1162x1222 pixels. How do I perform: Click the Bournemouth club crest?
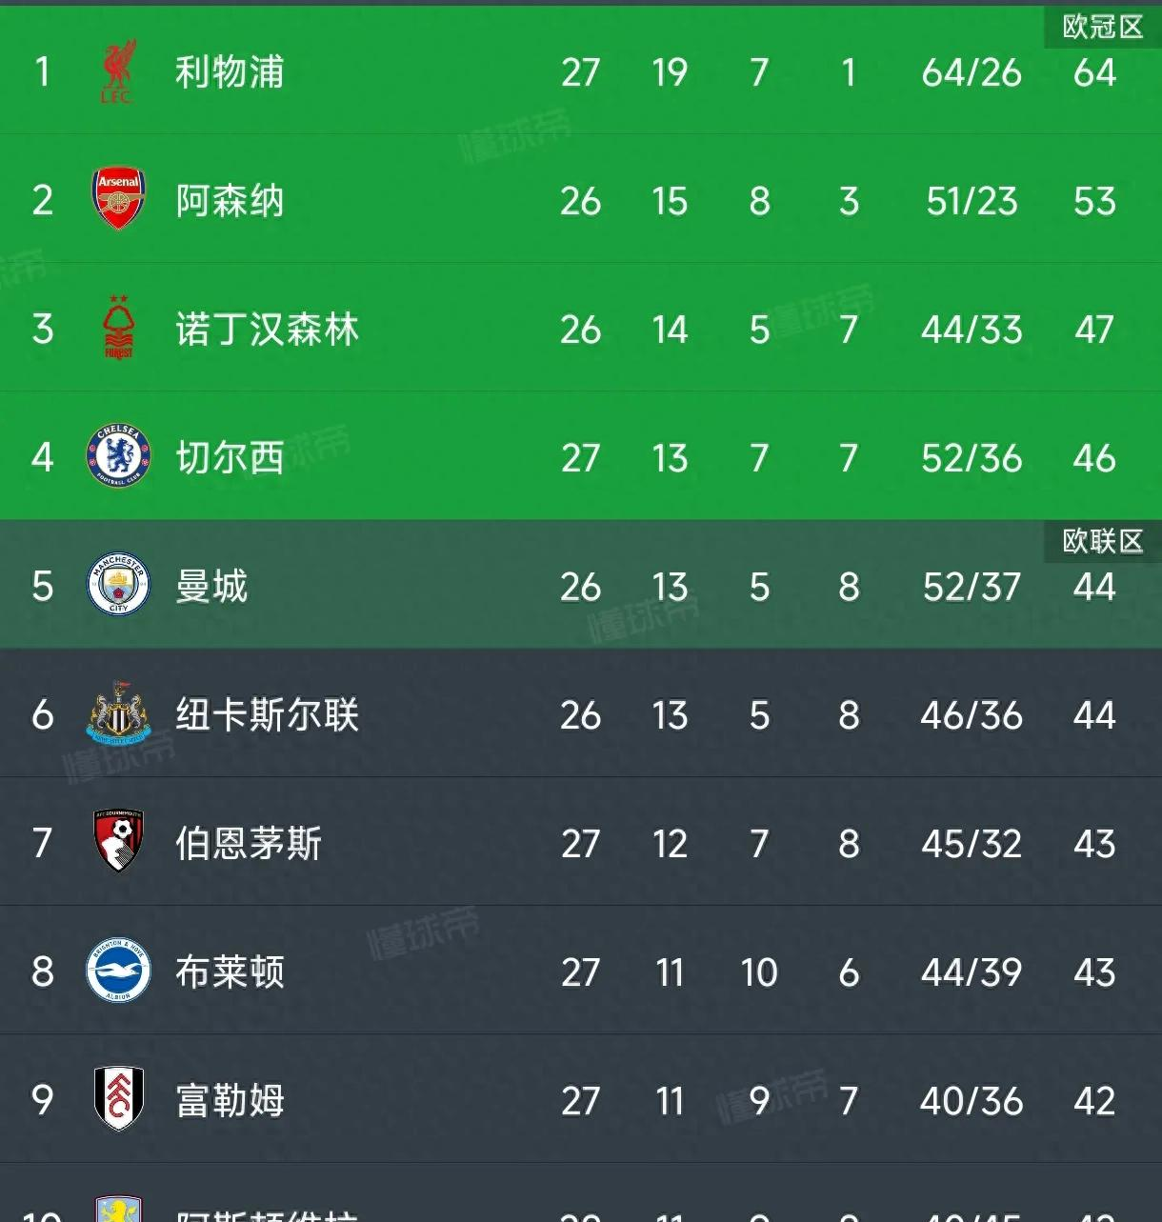coord(119,843)
